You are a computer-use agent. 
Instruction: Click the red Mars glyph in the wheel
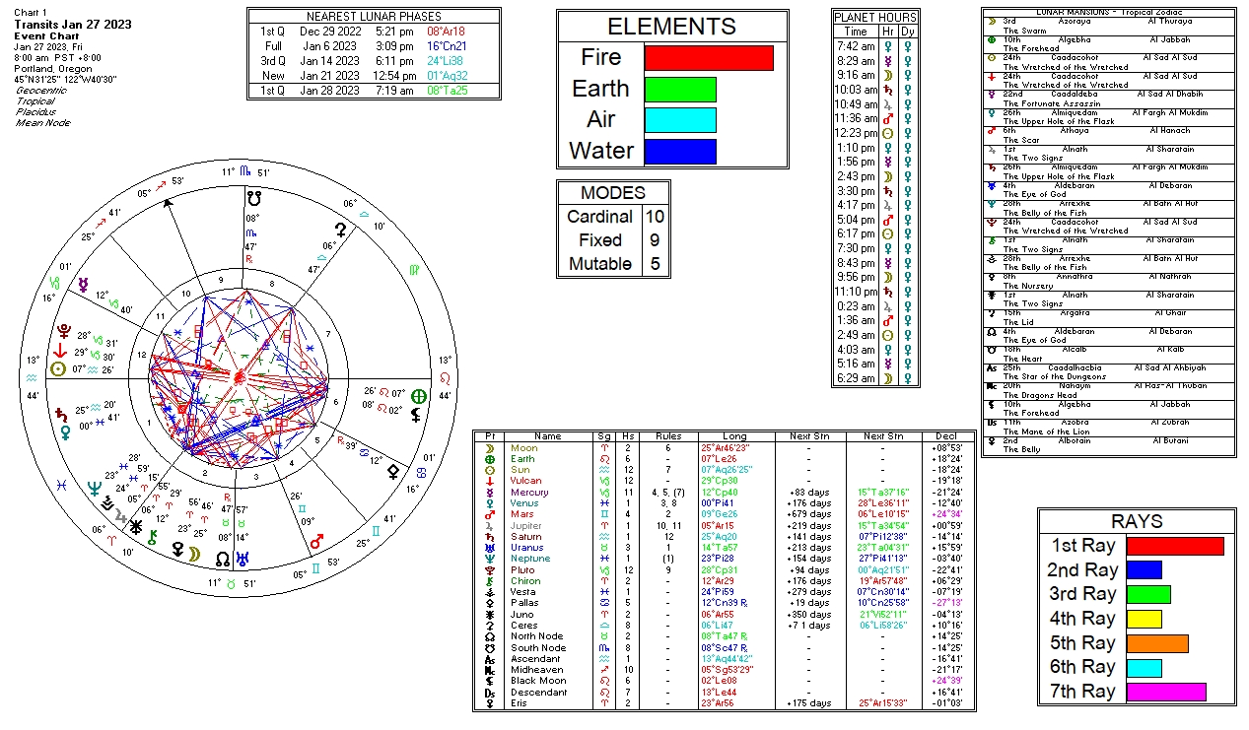tap(317, 542)
